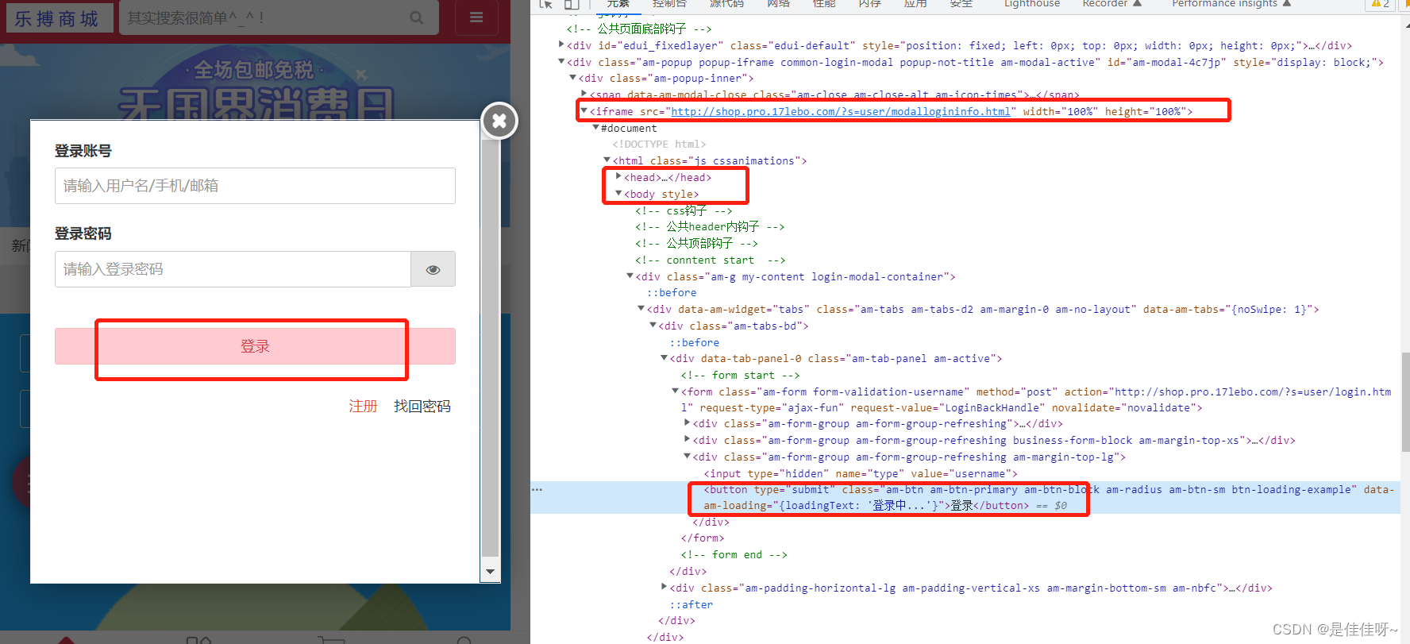
Task: Select the DevTools inspect element picker icon
Action: point(545,4)
